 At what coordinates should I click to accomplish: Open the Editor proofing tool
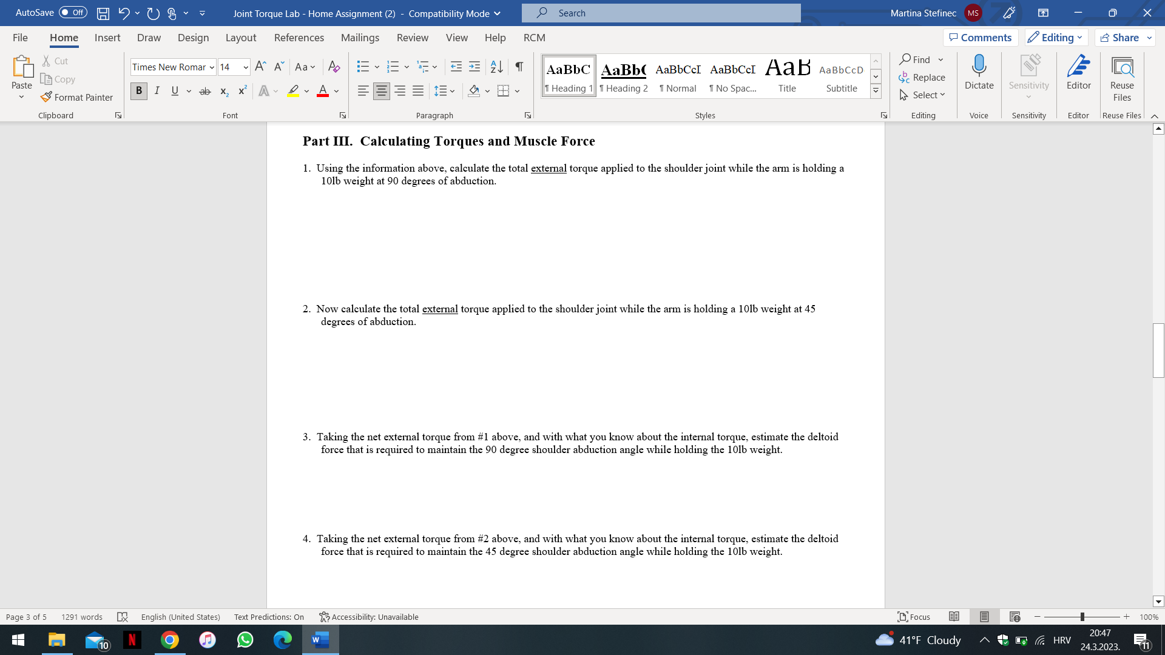(x=1078, y=72)
